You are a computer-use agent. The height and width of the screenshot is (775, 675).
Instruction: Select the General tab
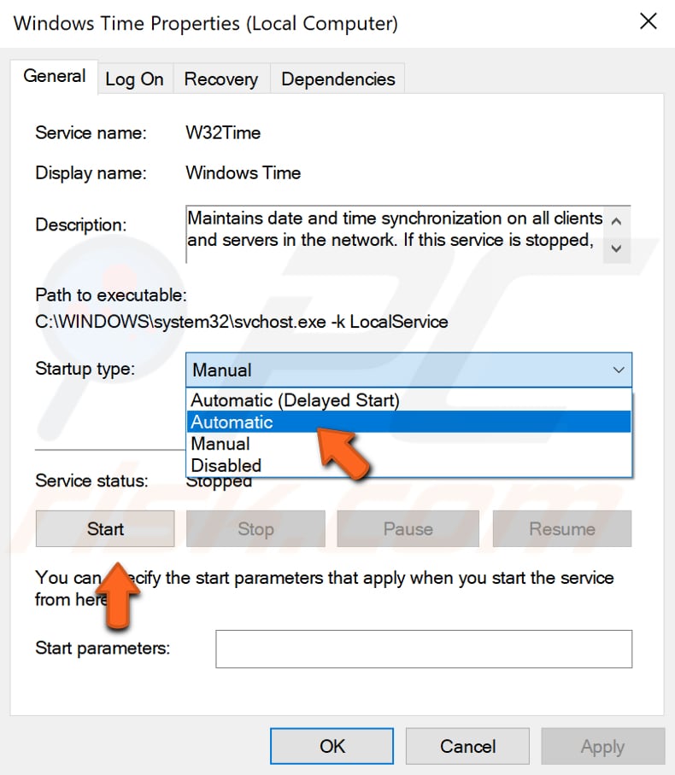(54, 76)
